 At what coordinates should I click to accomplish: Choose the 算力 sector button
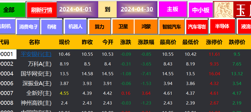tap(100, 27)
